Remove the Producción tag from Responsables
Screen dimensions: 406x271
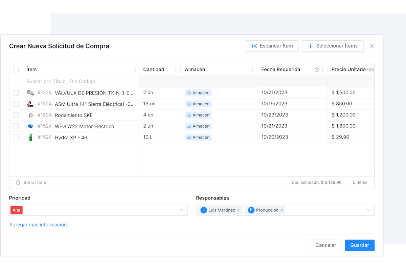point(281,210)
